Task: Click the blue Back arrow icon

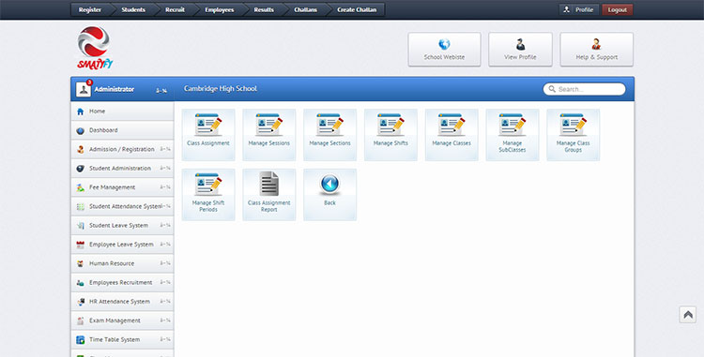Action: pos(330,184)
